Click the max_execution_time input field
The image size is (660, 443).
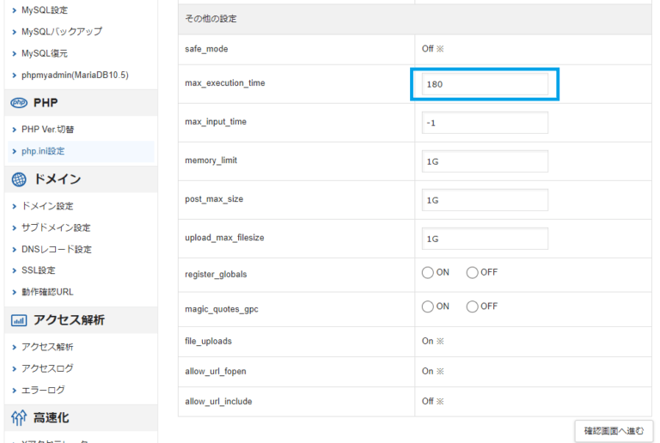485,84
